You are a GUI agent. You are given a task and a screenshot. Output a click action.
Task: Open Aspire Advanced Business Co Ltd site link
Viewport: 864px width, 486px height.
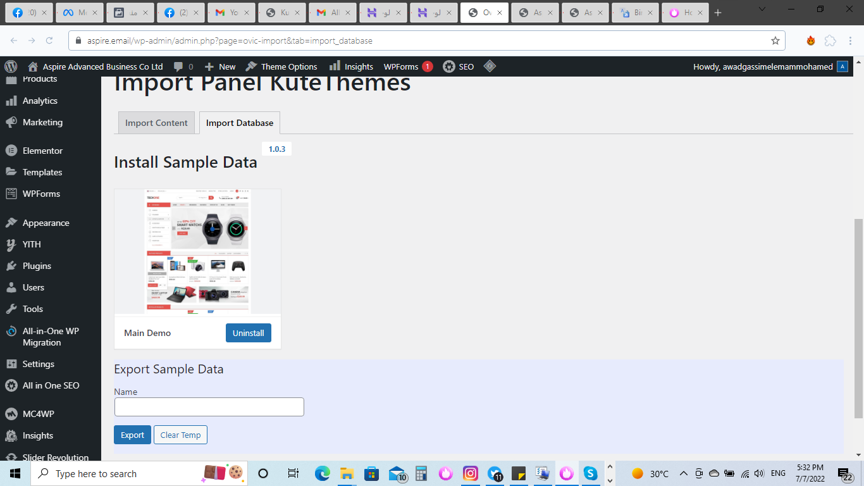tap(96, 66)
